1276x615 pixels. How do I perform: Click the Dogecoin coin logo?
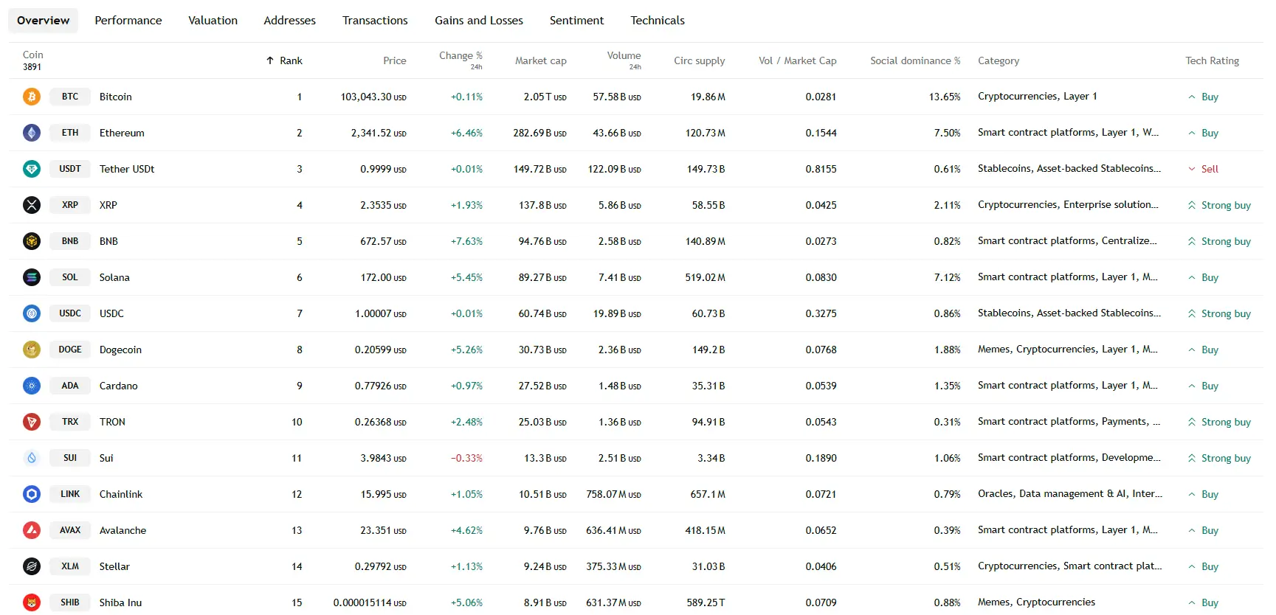pyautogui.click(x=32, y=350)
